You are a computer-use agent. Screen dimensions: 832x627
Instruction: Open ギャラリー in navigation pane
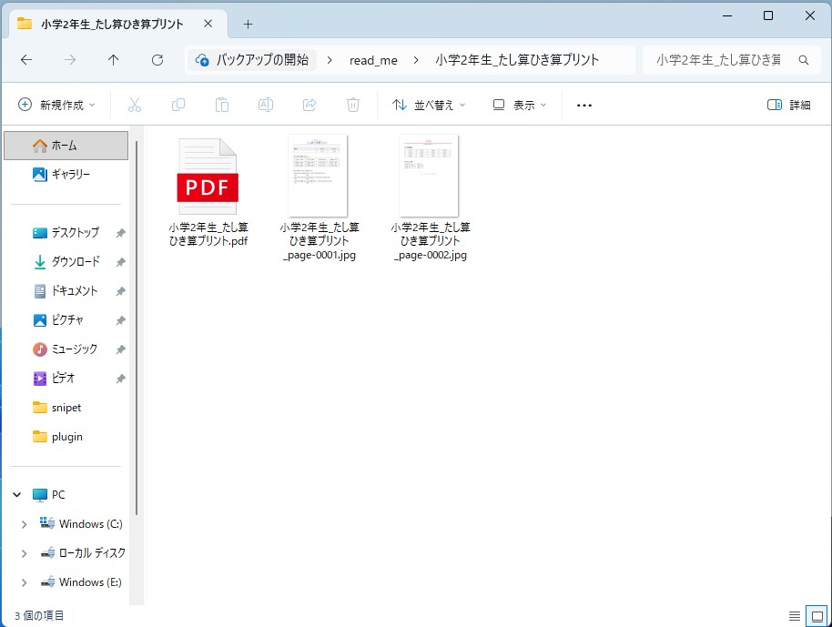pyautogui.click(x=66, y=174)
